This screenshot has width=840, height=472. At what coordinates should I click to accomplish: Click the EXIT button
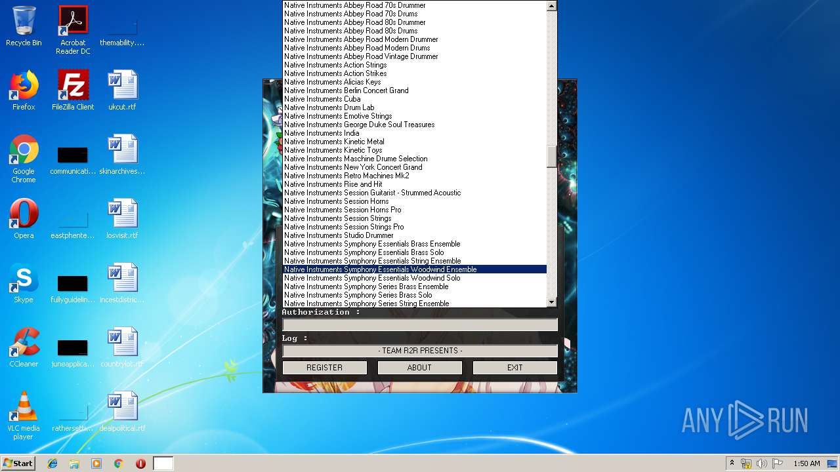[515, 368]
